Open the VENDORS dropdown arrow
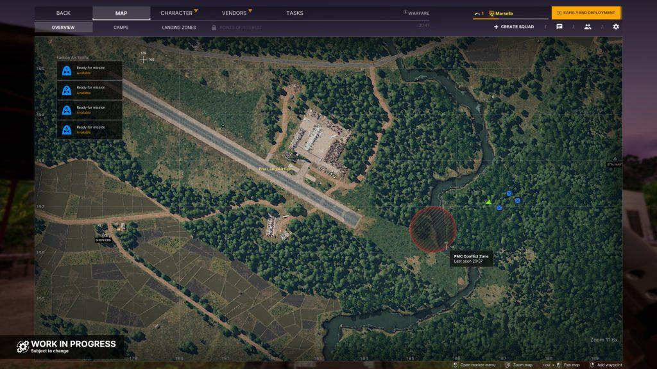This screenshot has width=657, height=369. [252, 10]
